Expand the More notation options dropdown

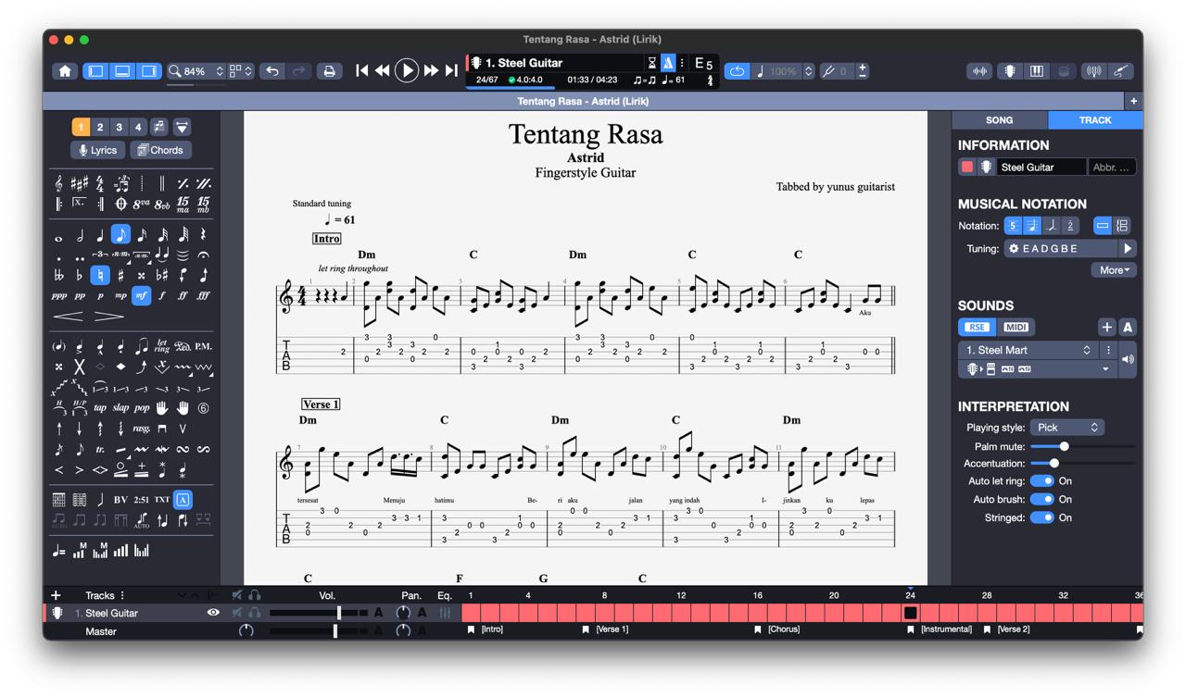[1114, 270]
